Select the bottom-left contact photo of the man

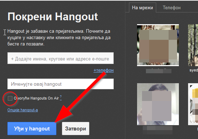[x=158, y=104]
